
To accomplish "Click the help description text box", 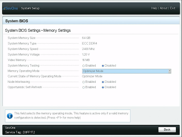I will pyautogui.click(x=68, y=116).
